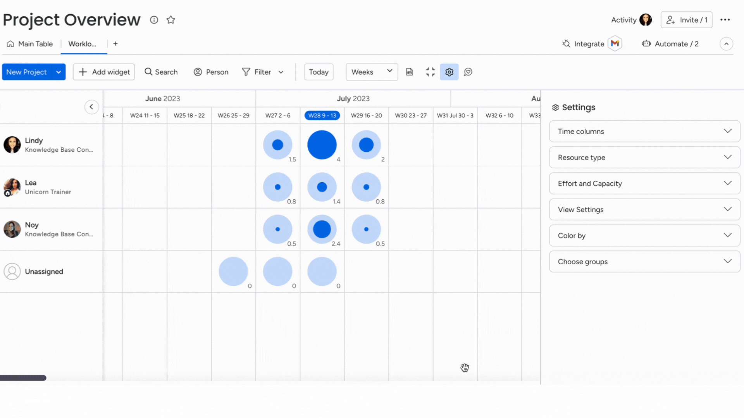Jump to Today in the timeline

click(319, 72)
